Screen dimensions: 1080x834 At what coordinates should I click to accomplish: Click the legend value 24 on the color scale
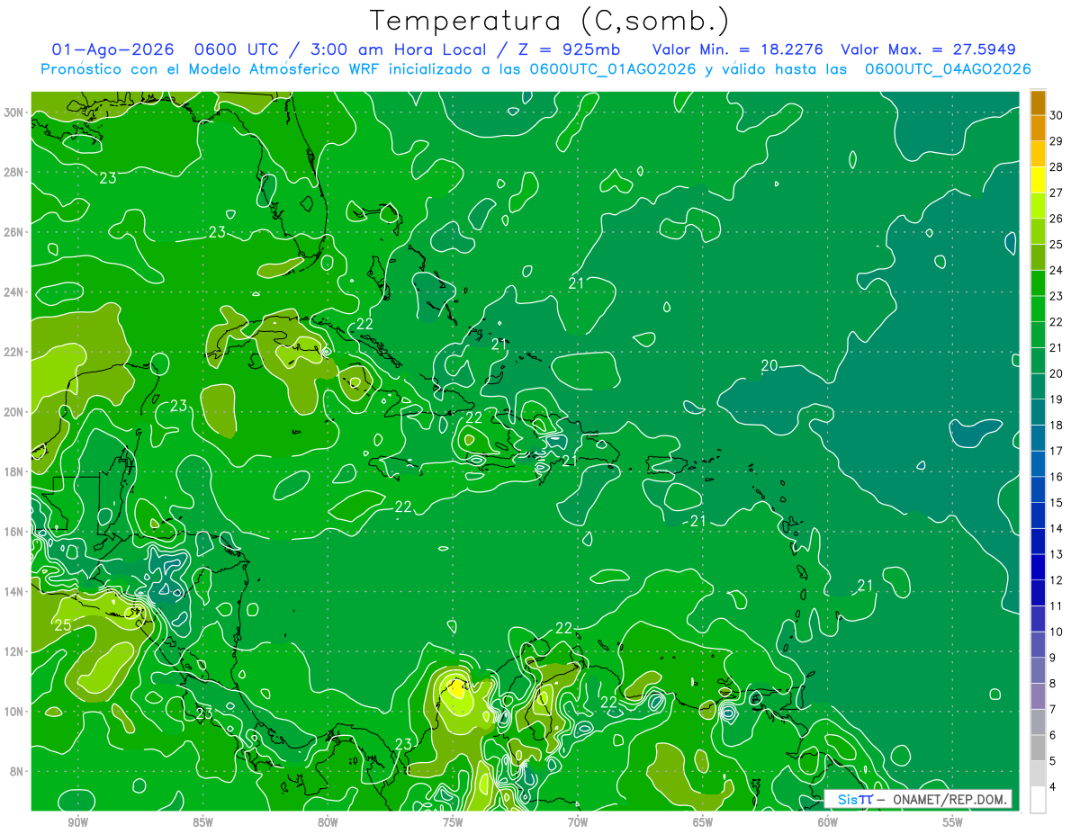(x=1056, y=270)
